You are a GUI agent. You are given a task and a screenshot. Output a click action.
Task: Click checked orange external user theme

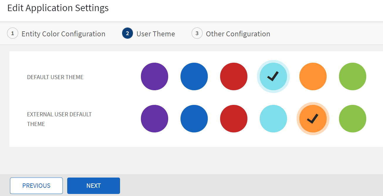tap(313, 119)
